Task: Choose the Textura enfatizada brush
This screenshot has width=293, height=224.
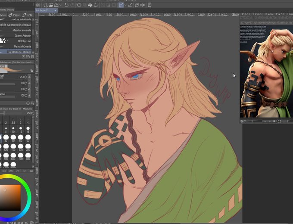Action: click(16, 19)
